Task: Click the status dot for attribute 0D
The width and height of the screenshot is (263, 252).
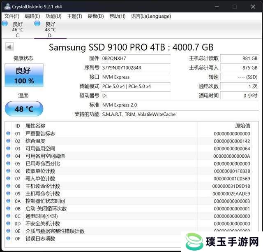Action: [8, 223]
